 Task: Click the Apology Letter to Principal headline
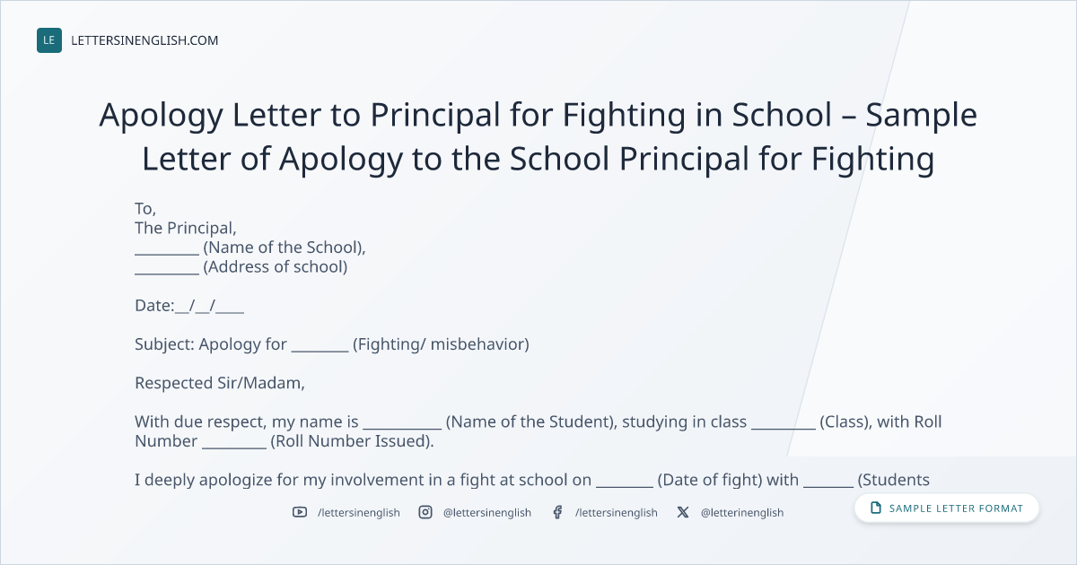(538, 136)
